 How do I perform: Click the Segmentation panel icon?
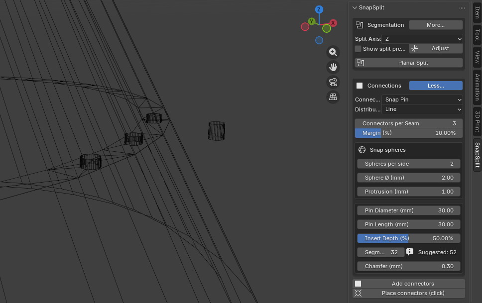click(360, 24)
